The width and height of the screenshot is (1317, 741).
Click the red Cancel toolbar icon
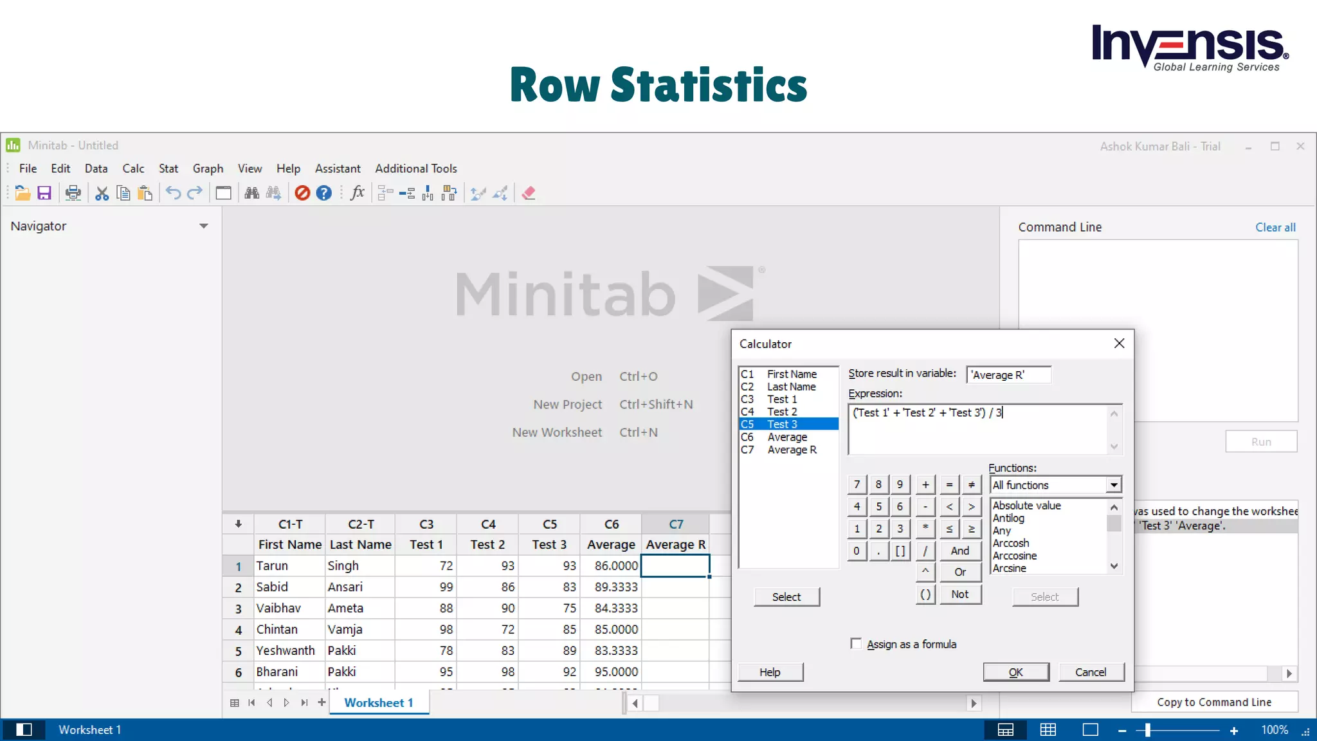302,193
